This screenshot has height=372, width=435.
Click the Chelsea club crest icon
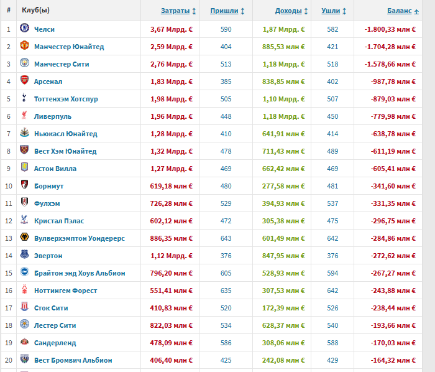click(24, 29)
